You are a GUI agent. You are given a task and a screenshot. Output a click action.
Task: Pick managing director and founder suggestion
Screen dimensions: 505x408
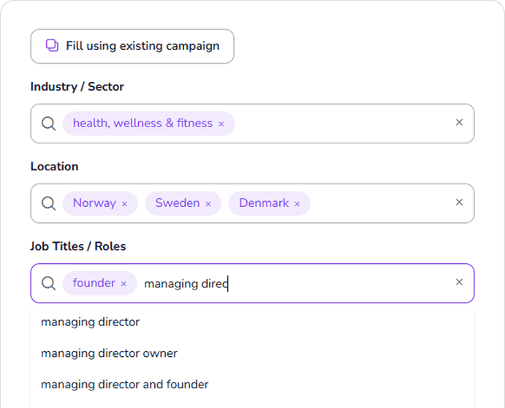pos(124,385)
